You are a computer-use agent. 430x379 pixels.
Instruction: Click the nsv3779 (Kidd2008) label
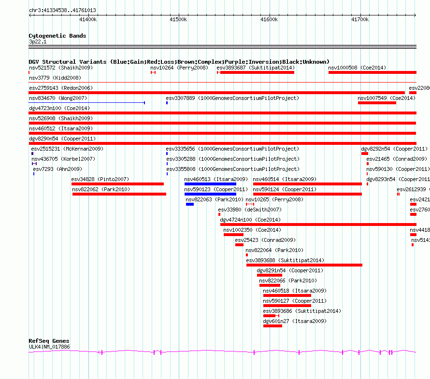point(55,78)
